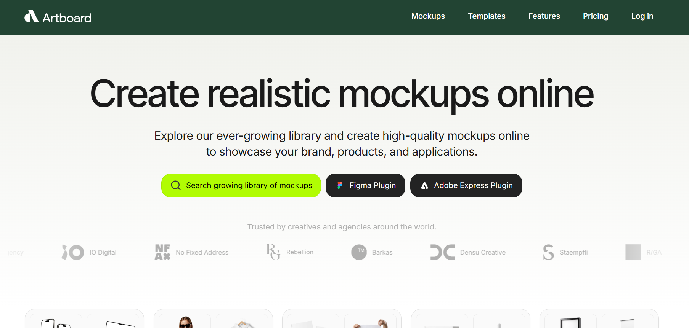This screenshot has width=689, height=328.
Task: Open the woman with sunglasses thumbnail
Action: pyautogui.click(x=185, y=322)
